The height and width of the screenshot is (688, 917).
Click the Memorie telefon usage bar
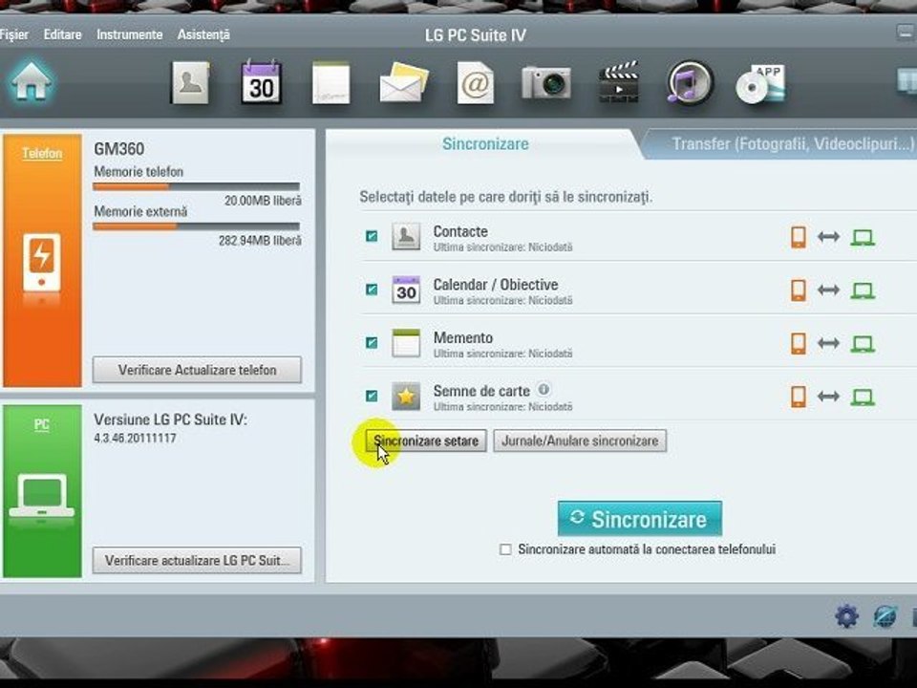(197, 187)
